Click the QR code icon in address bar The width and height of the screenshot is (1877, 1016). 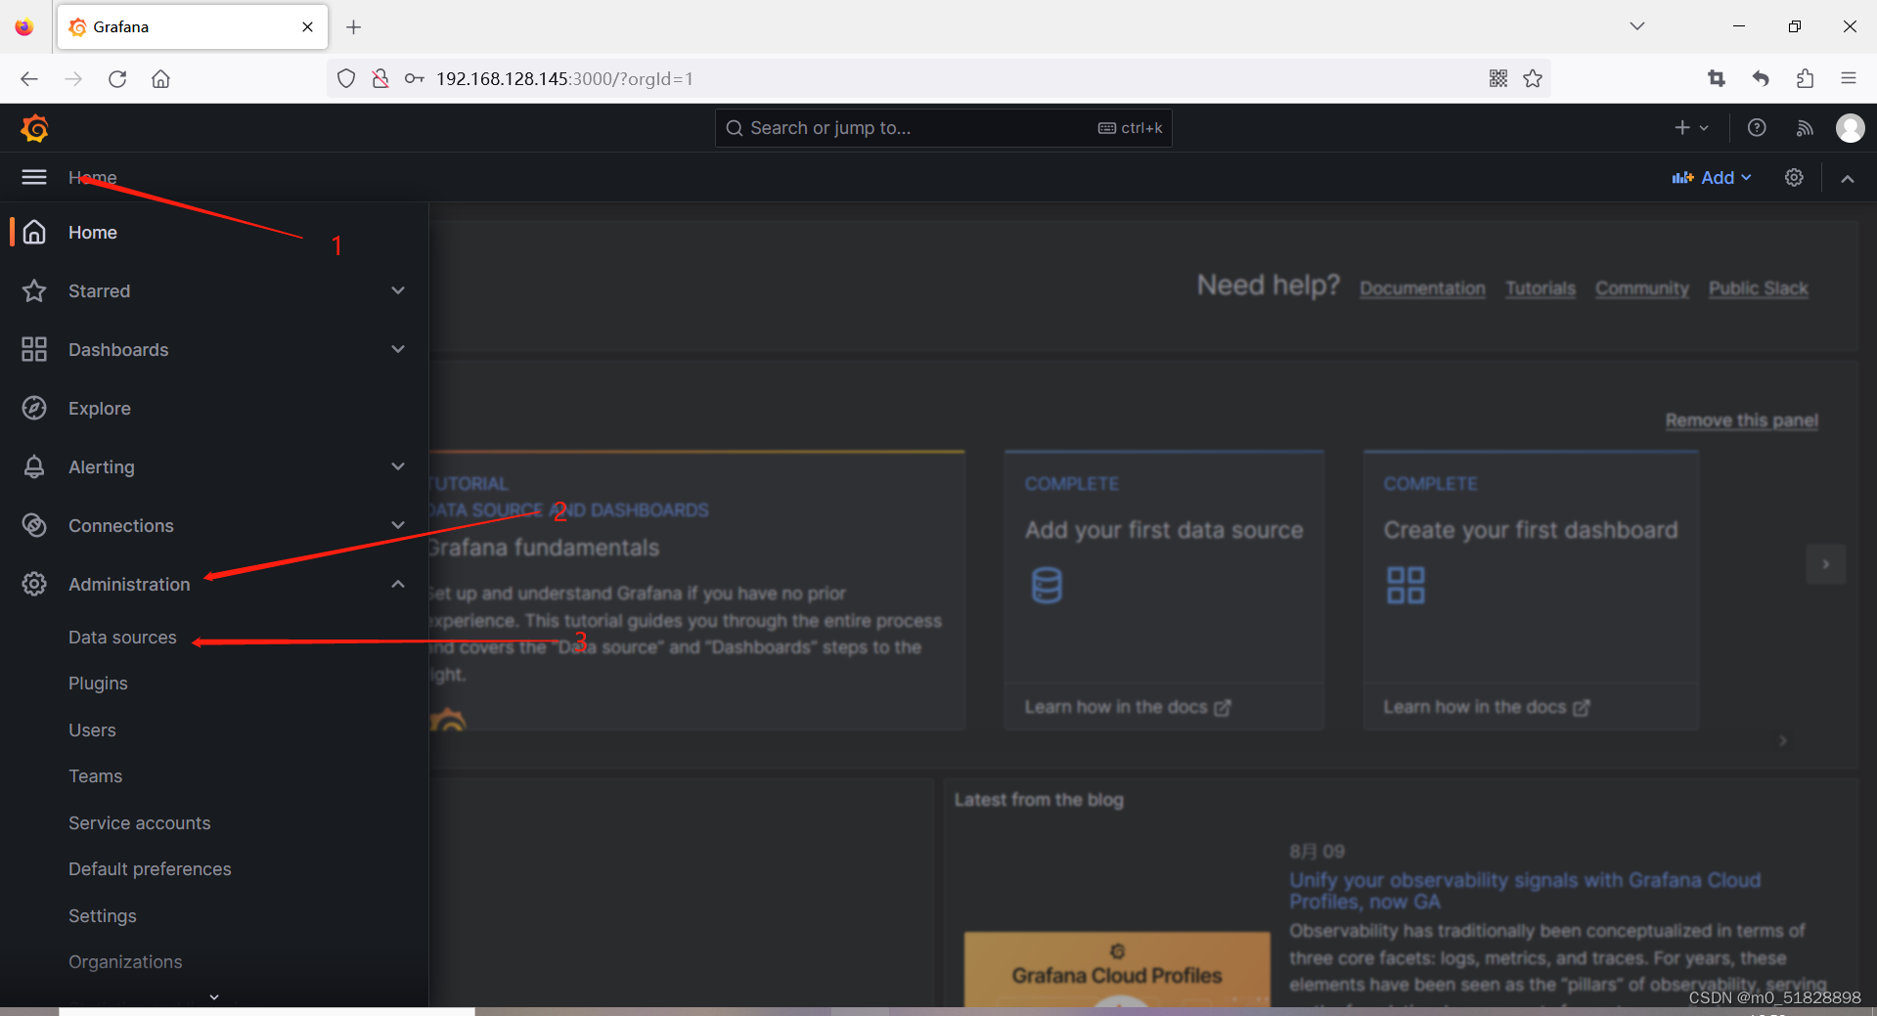pos(1498,78)
